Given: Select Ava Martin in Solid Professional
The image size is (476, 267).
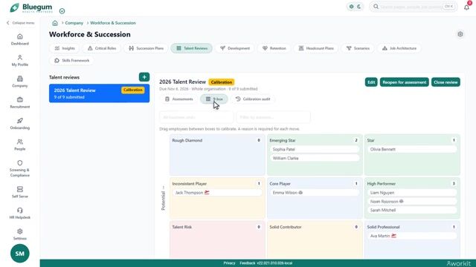Looking at the screenshot, I should pyautogui.click(x=412, y=236).
